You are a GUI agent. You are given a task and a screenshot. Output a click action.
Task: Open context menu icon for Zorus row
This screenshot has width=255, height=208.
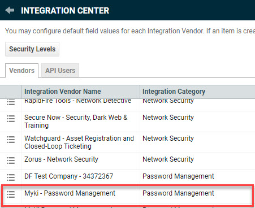click(x=11, y=161)
